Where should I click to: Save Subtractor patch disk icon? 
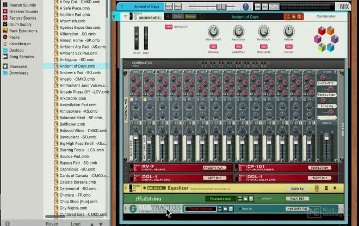click(231, 209)
